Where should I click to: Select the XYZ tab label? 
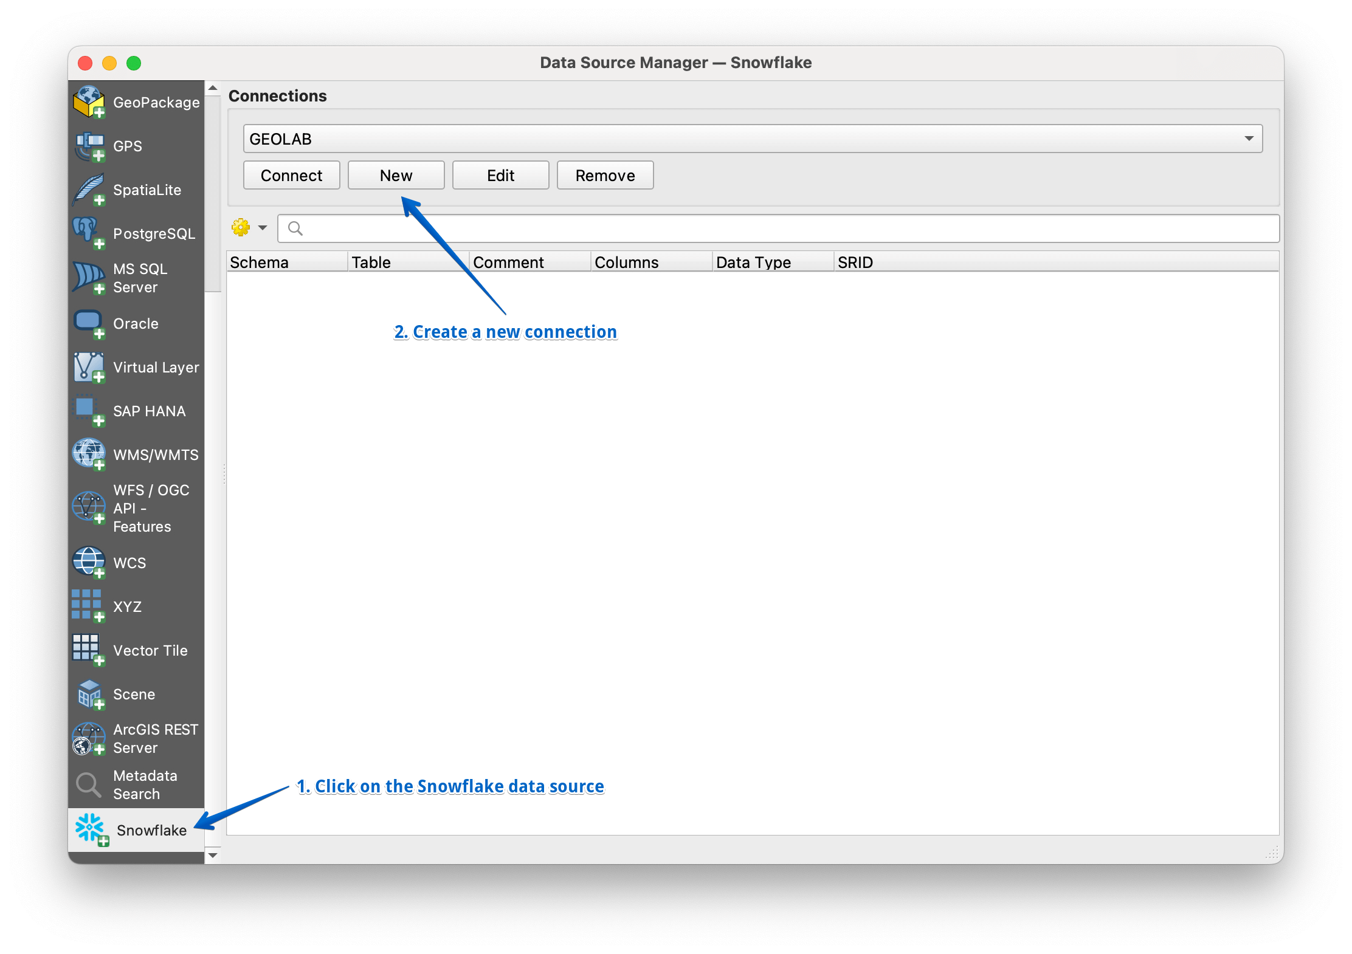pos(128,607)
